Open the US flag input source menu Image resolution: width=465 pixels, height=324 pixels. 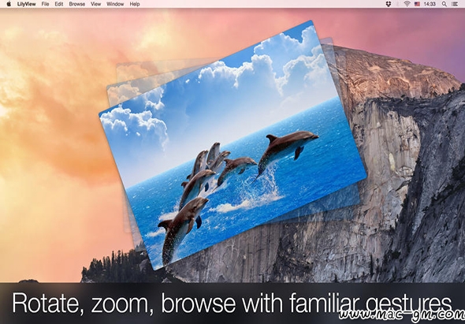(x=417, y=4)
